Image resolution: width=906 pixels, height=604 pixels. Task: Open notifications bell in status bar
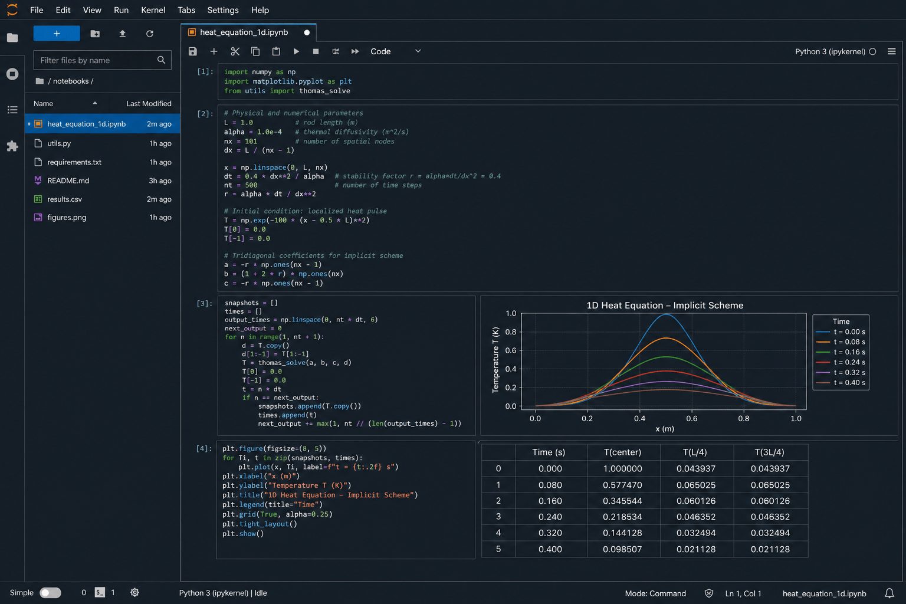889,593
